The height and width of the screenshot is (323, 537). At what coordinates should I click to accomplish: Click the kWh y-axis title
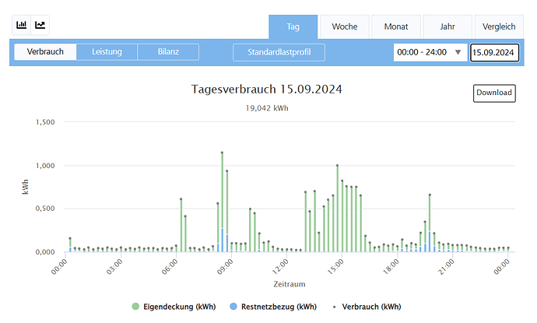pos(26,187)
